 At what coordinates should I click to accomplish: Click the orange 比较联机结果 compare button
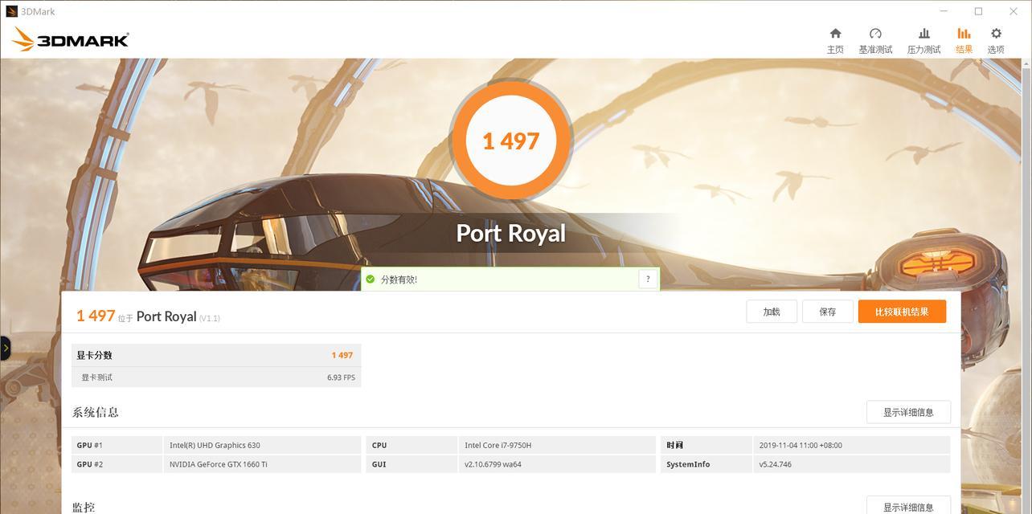pos(902,312)
